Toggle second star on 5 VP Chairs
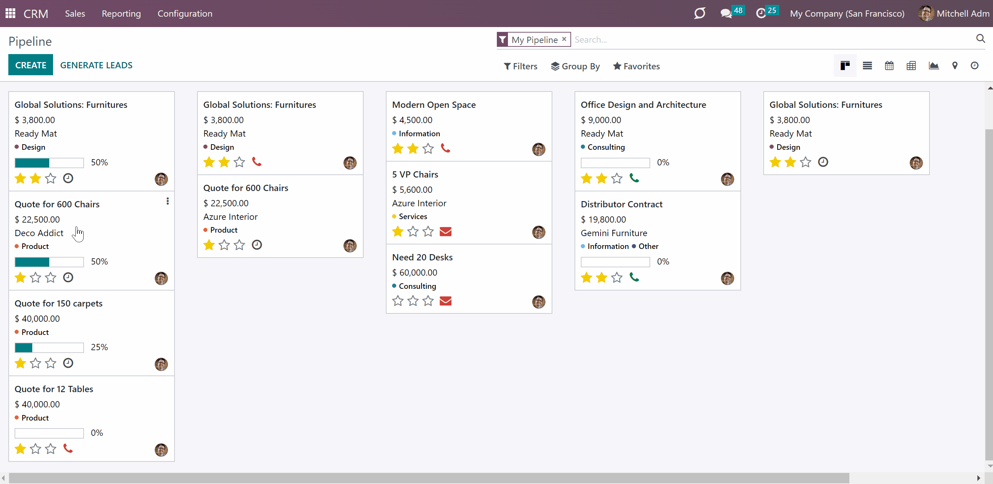 click(413, 232)
